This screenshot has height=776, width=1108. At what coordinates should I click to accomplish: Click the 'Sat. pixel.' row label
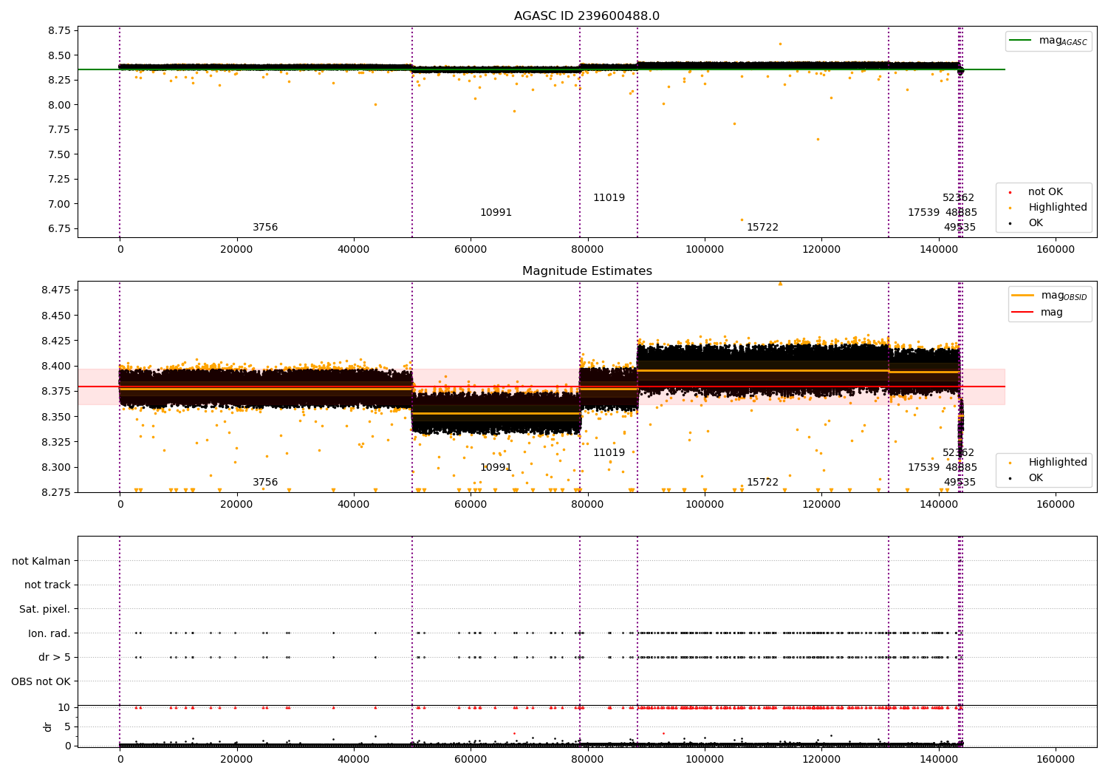(x=45, y=610)
